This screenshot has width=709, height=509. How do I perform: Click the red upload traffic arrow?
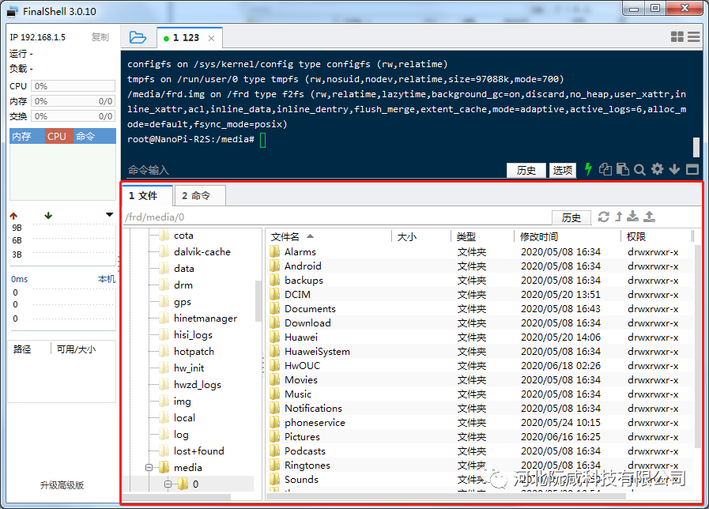pyautogui.click(x=13, y=216)
